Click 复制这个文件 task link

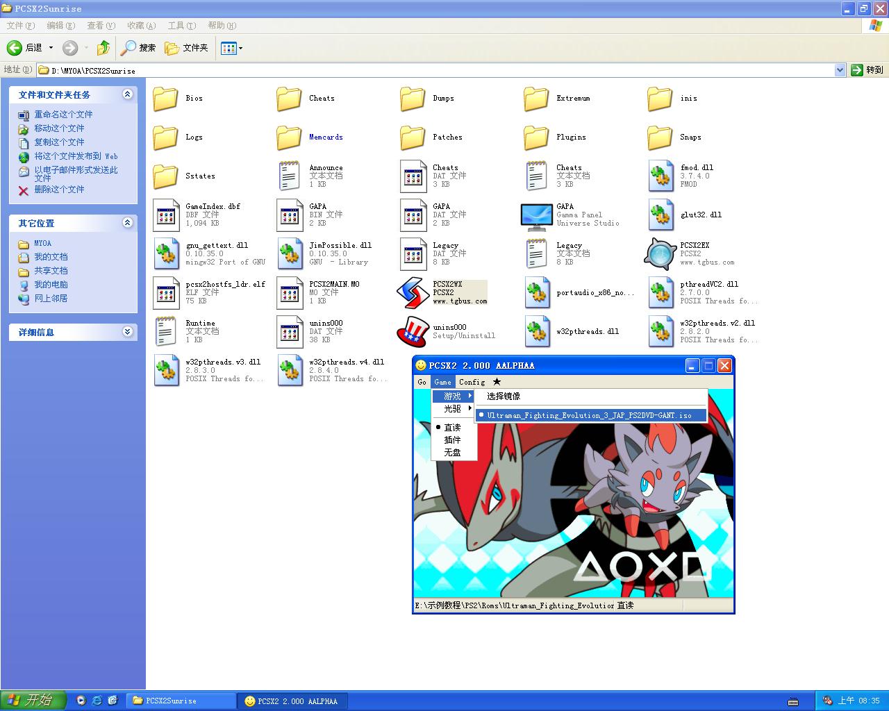[x=59, y=142]
